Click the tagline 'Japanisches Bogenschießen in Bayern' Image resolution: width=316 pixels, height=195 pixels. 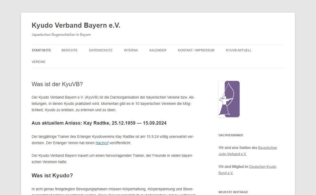point(61,35)
